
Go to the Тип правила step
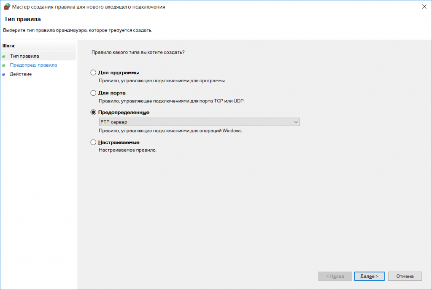[24, 56]
